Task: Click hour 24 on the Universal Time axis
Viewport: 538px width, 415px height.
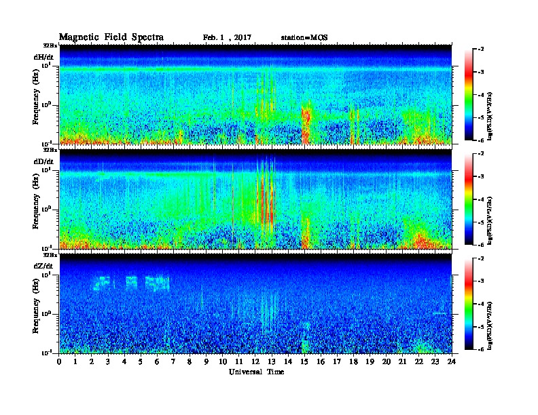Action: pyautogui.click(x=452, y=361)
